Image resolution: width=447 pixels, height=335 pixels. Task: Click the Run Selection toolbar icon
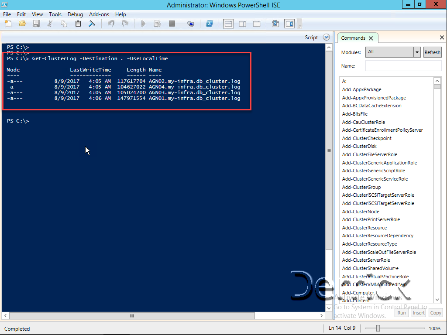(157, 24)
